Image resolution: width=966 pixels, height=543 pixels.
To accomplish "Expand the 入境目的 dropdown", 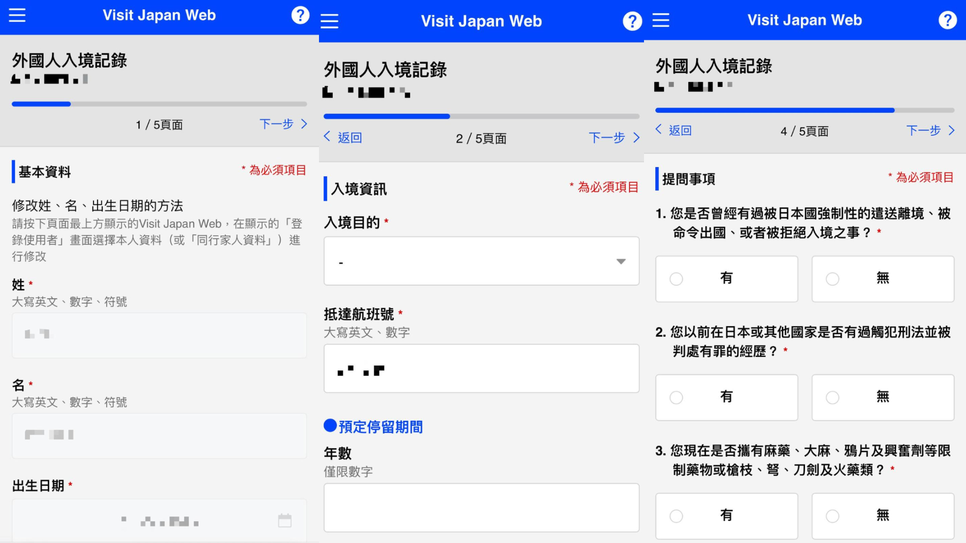I will [481, 261].
